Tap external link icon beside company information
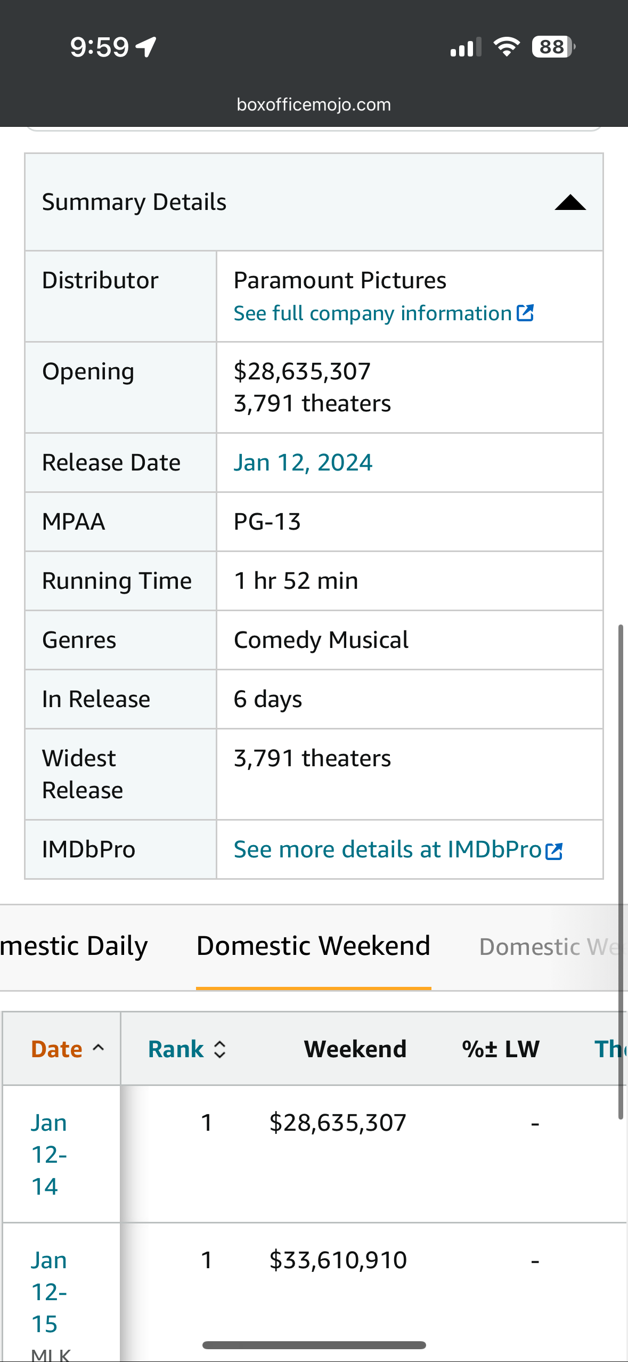This screenshot has height=1362, width=628. (x=525, y=313)
